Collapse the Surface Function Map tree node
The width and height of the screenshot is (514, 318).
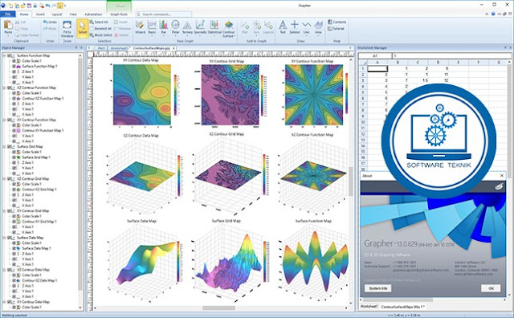(4, 55)
